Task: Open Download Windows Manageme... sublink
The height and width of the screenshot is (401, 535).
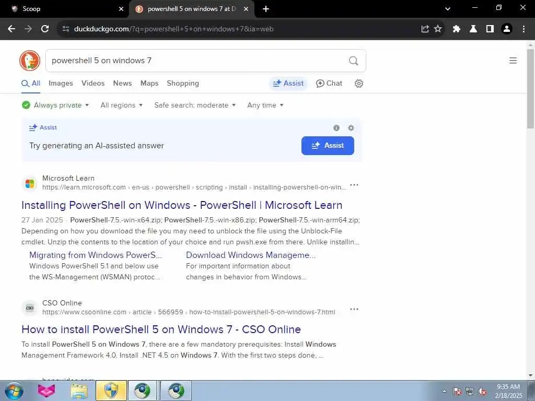Action: click(251, 255)
